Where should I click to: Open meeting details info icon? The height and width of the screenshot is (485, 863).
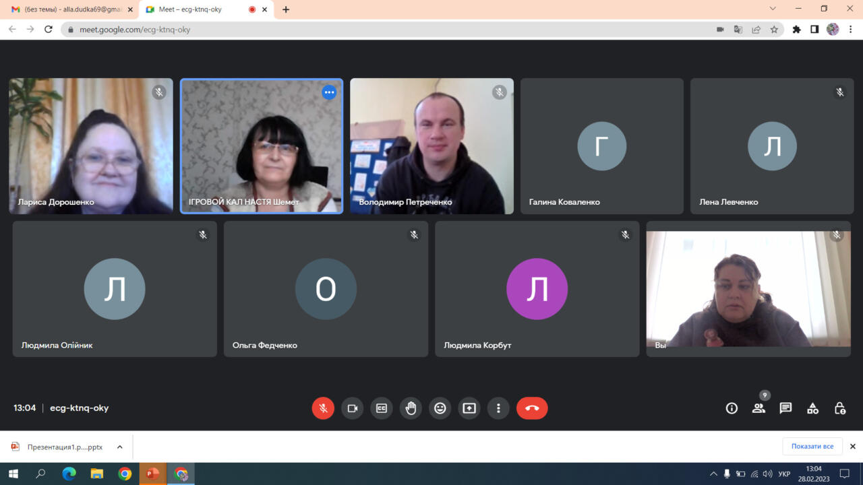[732, 408]
